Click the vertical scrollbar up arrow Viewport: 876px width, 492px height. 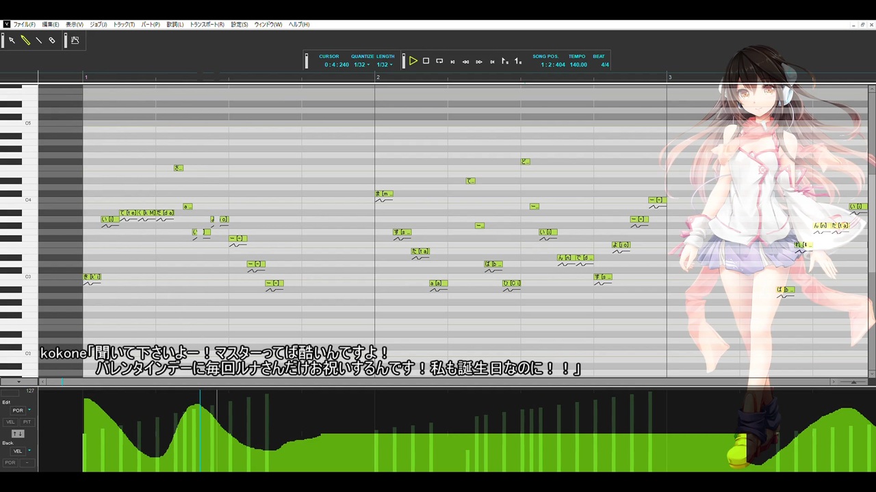pos(872,88)
